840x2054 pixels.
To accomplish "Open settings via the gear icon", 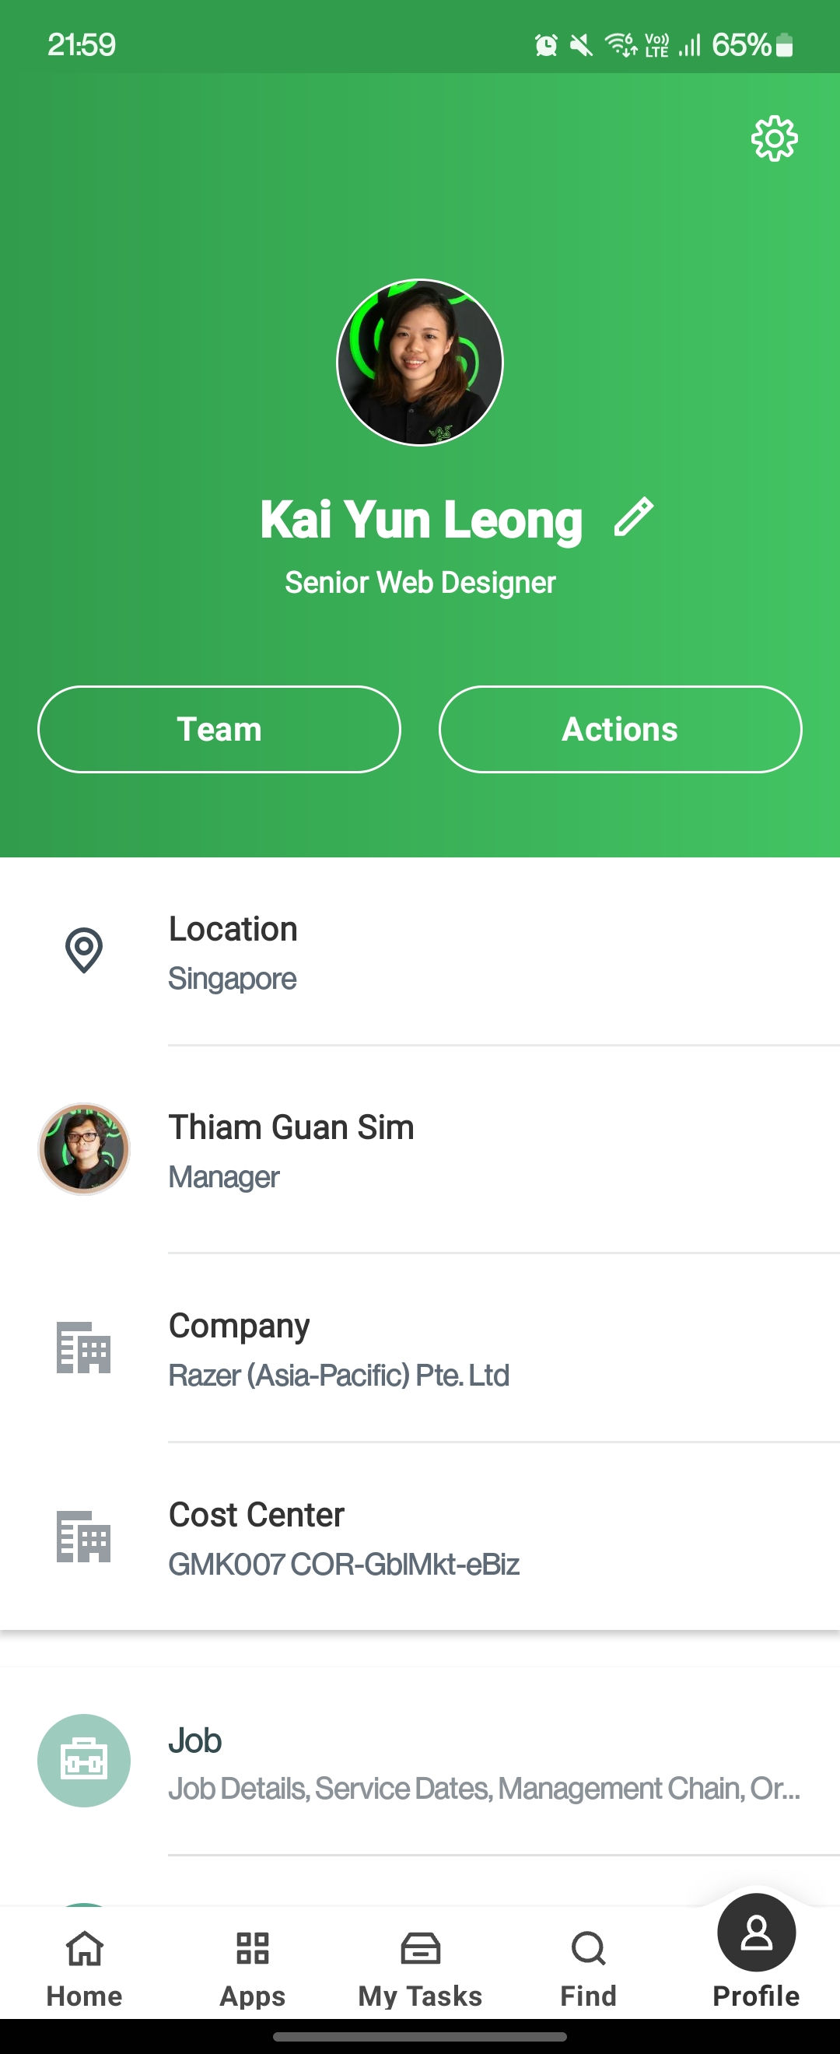I will [774, 139].
